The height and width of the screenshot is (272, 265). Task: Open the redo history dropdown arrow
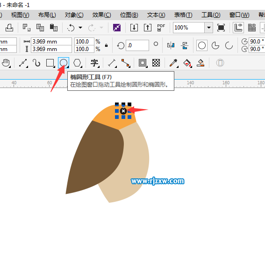(x=101, y=28)
